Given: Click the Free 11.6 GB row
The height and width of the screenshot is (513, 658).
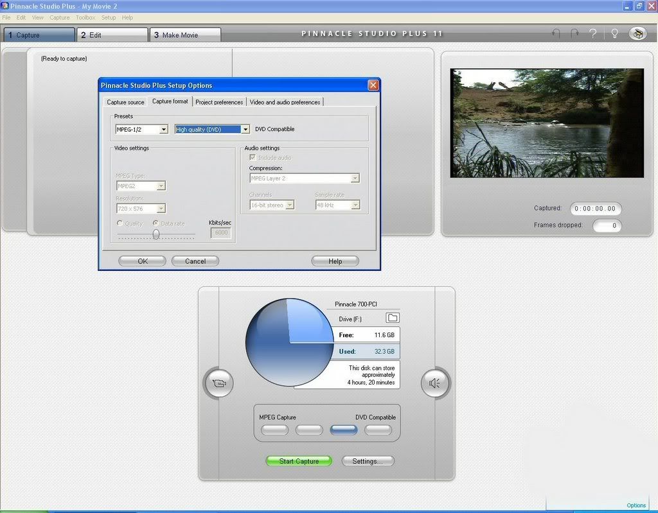Looking at the screenshot, I should (x=367, y=335).
